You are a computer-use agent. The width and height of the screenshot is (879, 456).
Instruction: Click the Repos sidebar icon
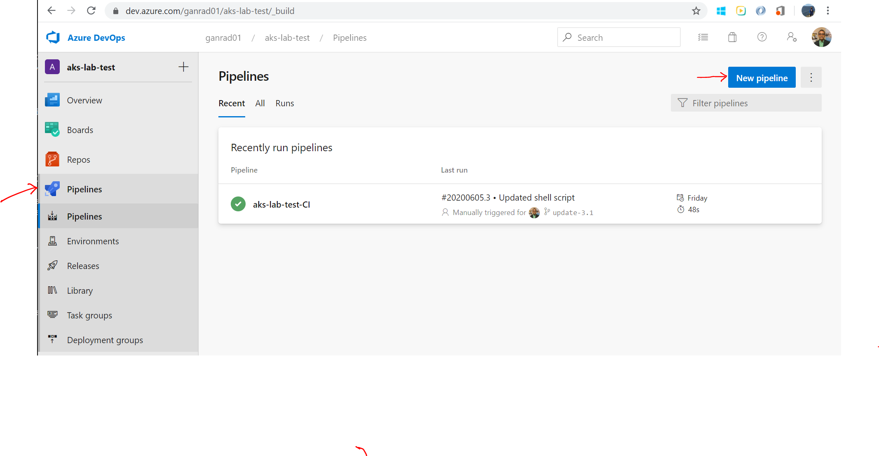tap(52, 159)
